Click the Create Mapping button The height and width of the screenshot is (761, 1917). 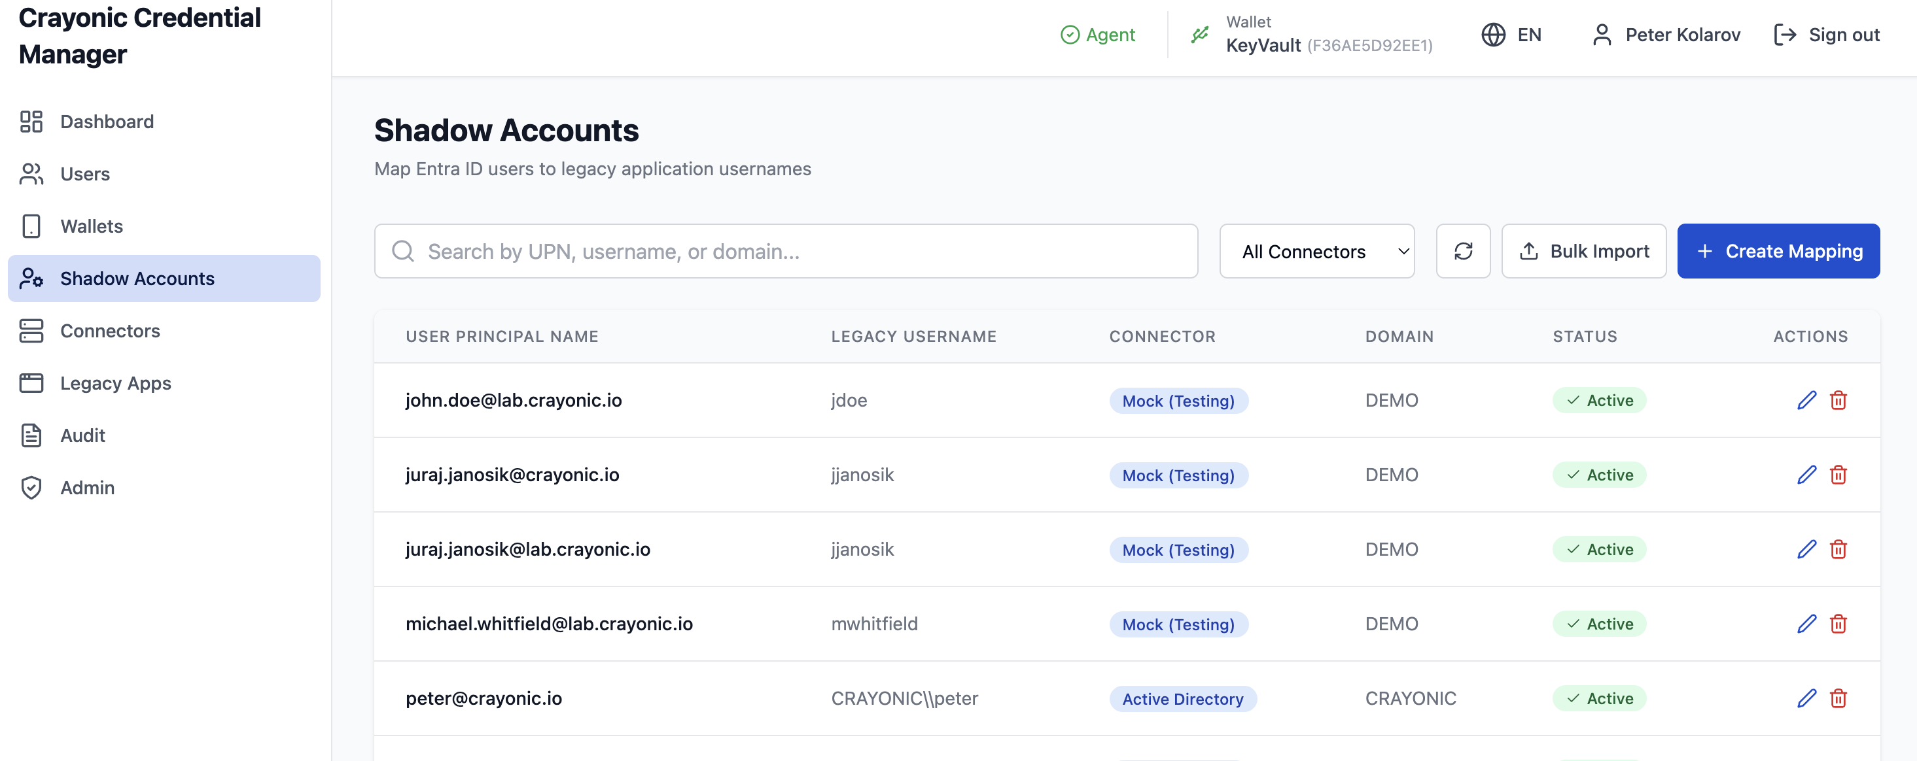[x=1777, y=252]
